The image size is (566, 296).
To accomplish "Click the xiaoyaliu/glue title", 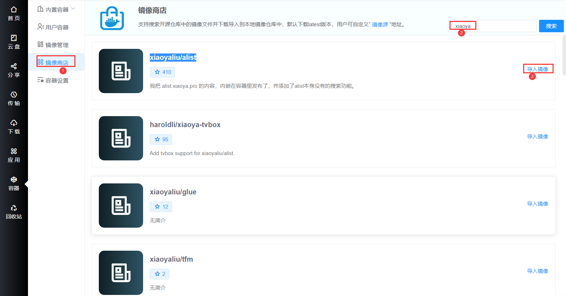I will 173,192.
